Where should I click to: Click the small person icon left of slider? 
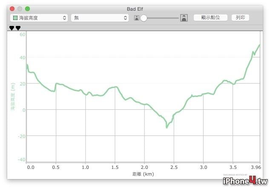[x=137, y=18]
